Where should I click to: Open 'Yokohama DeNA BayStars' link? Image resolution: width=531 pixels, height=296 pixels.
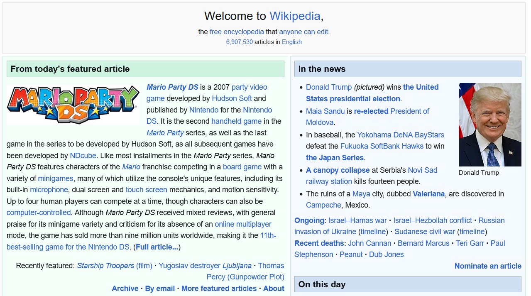click(x=401, y=135)
